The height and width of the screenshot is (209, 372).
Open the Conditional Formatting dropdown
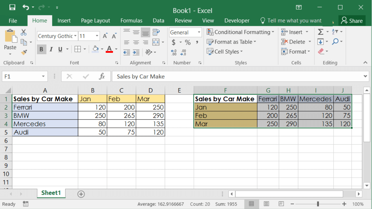click(240, 32)
